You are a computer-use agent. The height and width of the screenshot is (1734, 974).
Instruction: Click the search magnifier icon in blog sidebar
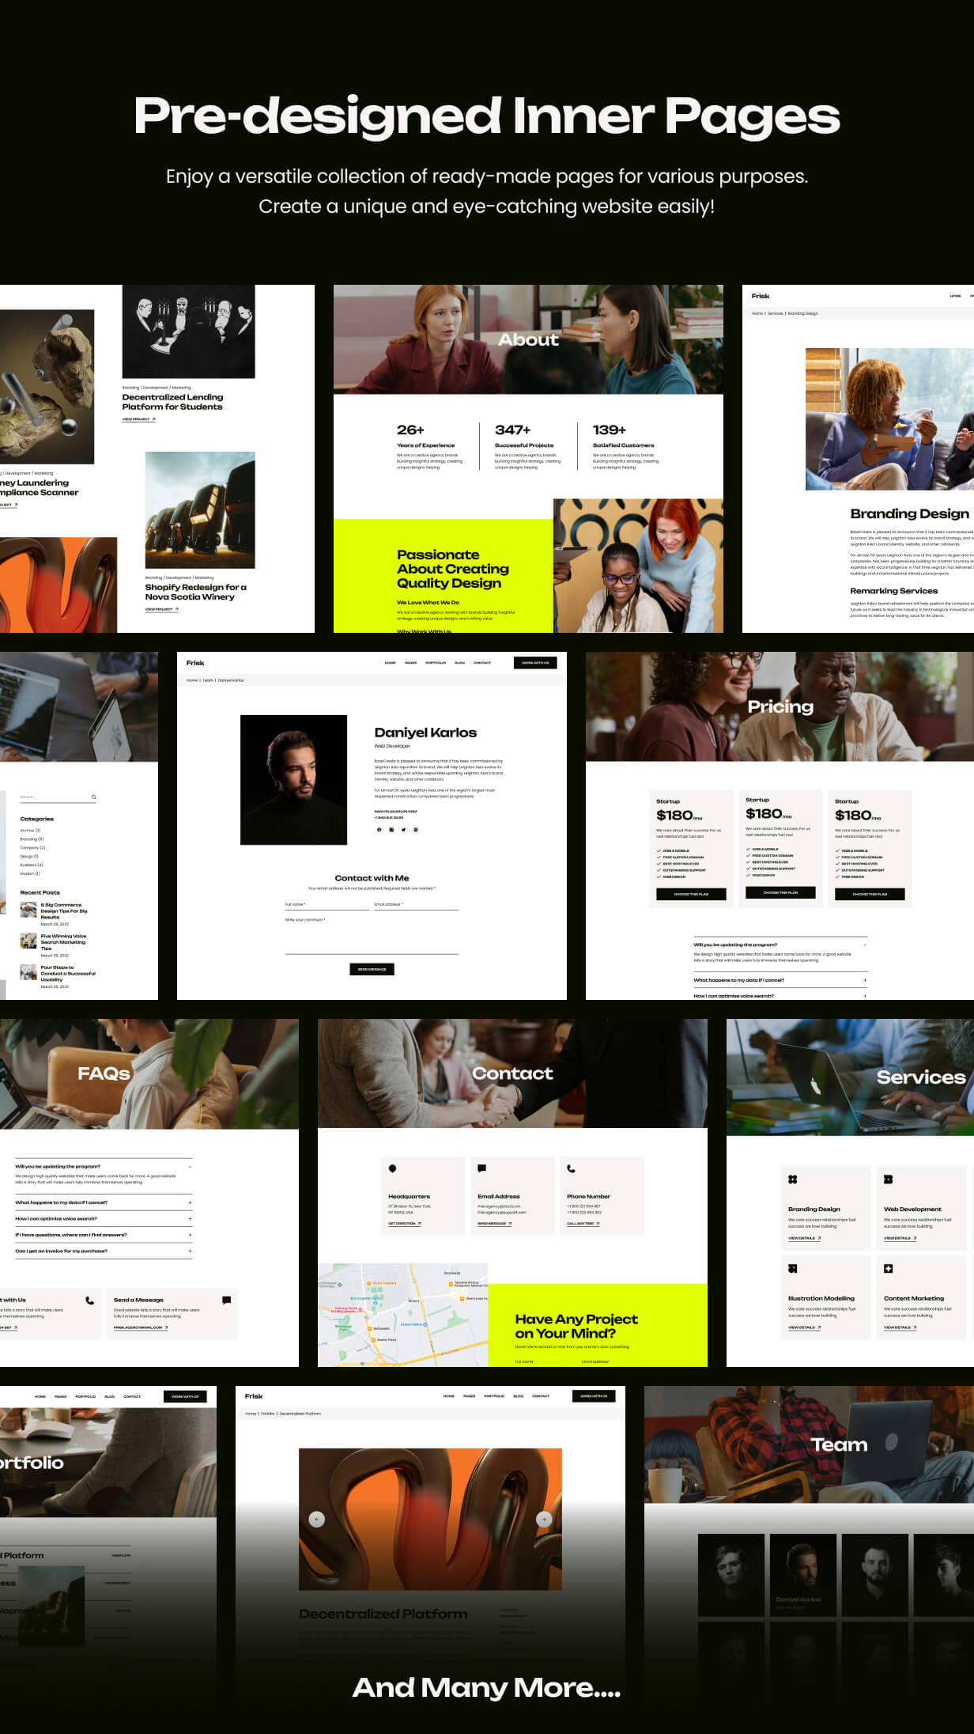point(93,797)
